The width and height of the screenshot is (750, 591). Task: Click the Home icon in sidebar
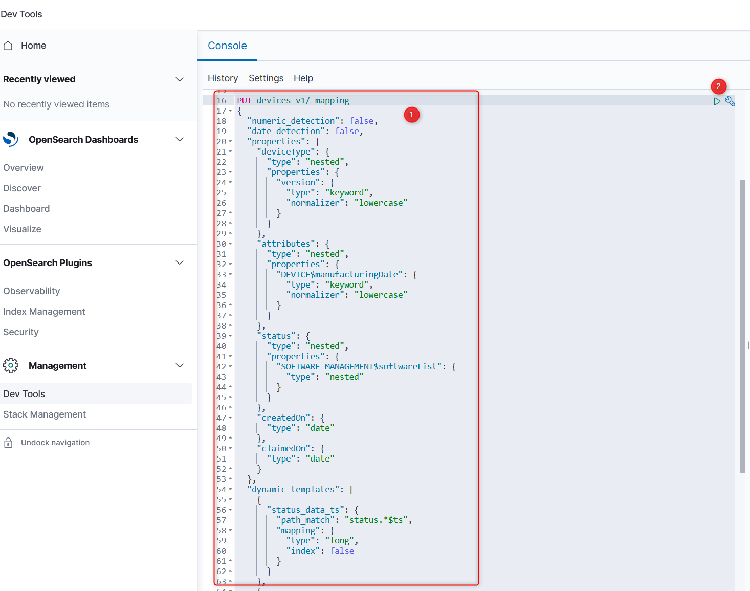click(x=8, y=46)
